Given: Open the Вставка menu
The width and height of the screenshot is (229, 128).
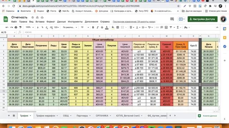Looking at the screenshot, I should pyautogui.click(x=40, y=22).
